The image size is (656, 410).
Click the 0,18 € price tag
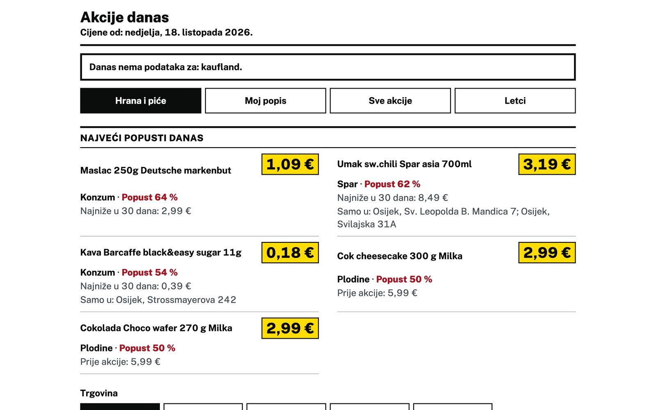pos(290,253)
